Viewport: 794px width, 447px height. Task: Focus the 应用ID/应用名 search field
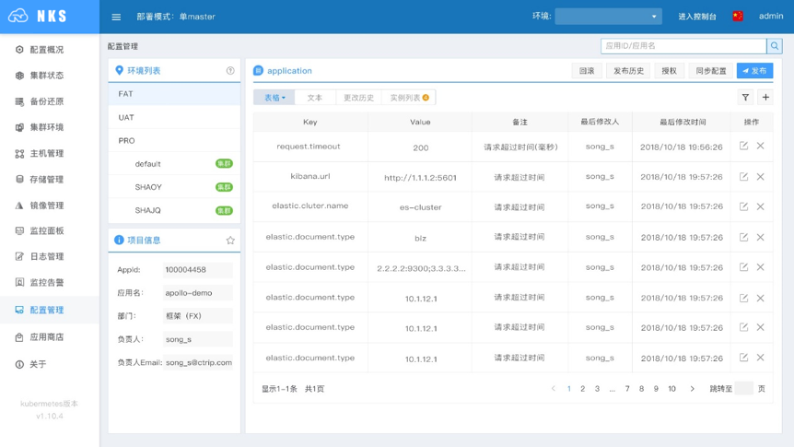click(x=683, y=46)
